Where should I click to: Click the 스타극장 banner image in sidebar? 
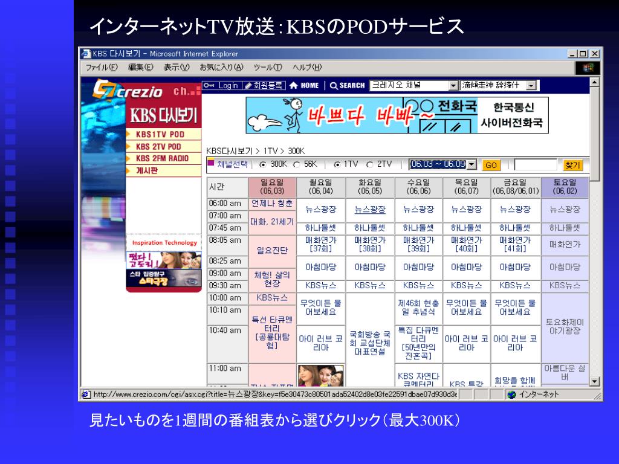pyautogui.click(x=164, y=278)
